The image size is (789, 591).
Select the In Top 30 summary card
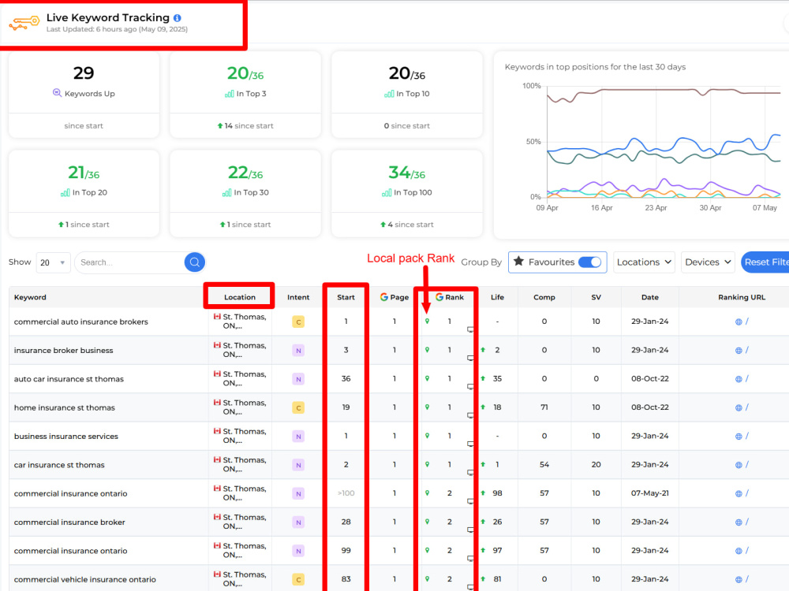point(245,194)
